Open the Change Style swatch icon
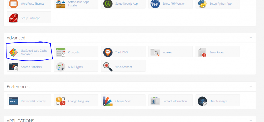 point(108,101)
